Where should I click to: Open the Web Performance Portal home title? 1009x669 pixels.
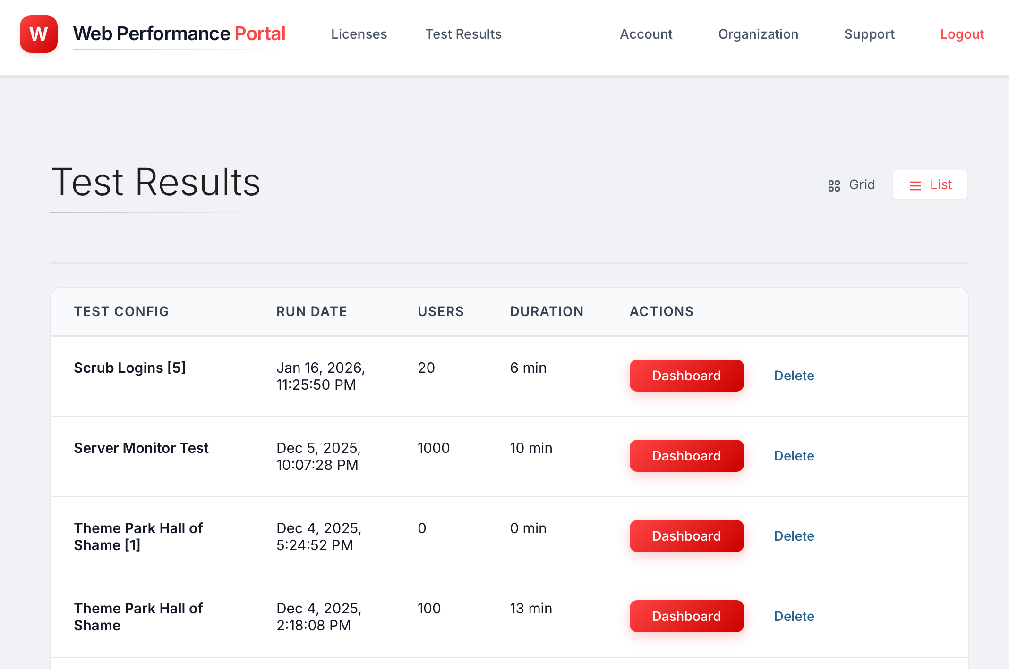[179, 34]
